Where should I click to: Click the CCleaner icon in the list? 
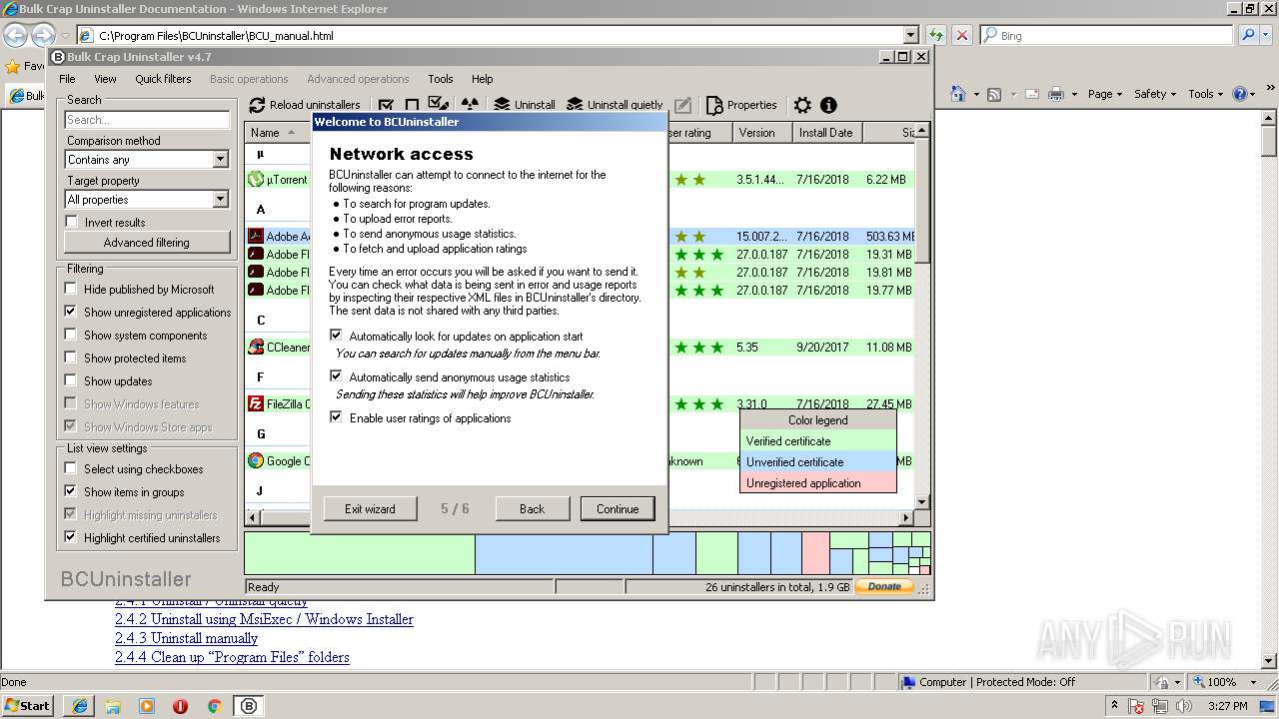[x=256, y=348]
